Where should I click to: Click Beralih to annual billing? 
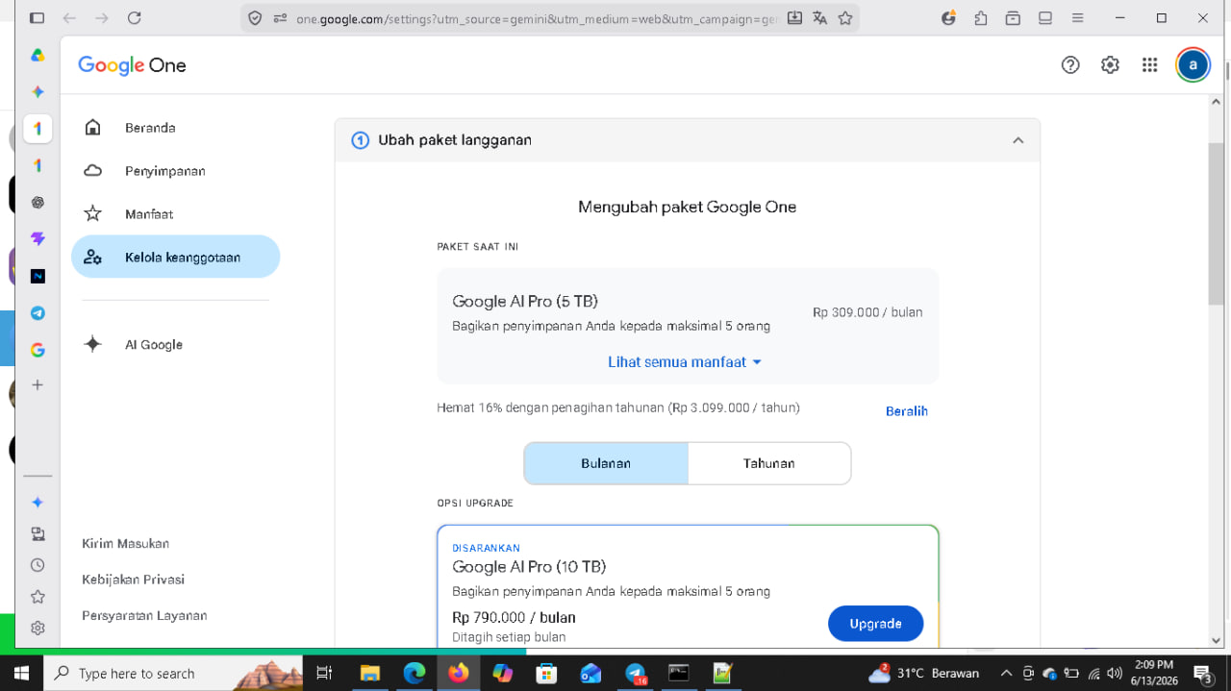[x=907, y=411]
